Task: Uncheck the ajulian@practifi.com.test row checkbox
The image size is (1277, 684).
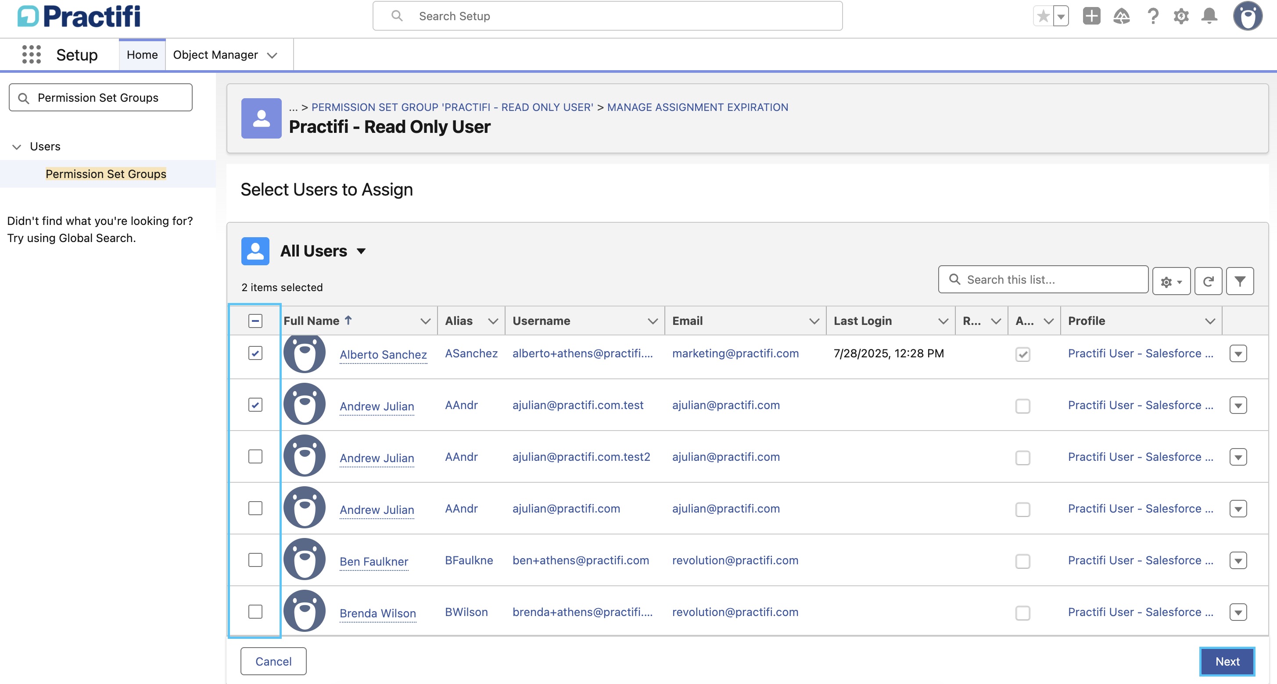Action: [255, 405]
